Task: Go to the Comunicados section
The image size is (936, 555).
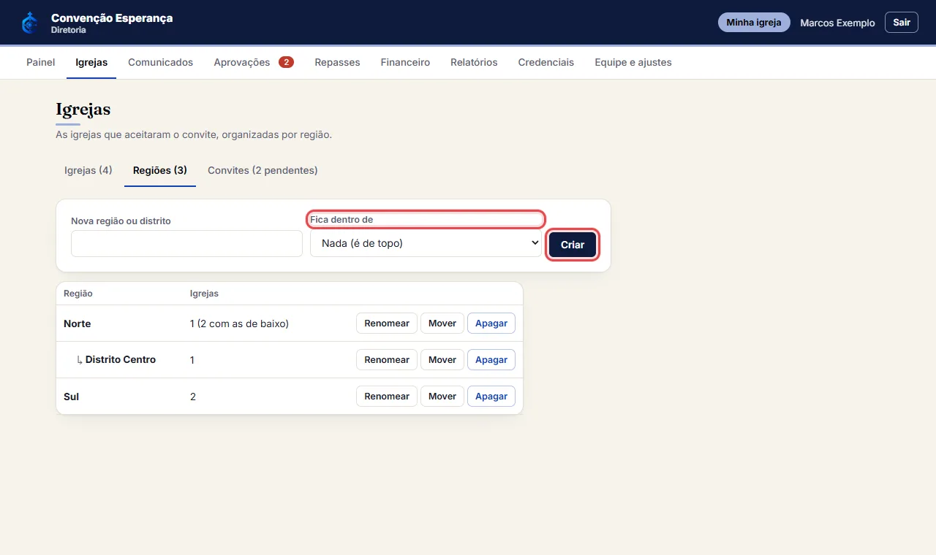Action: click(161, 62)
